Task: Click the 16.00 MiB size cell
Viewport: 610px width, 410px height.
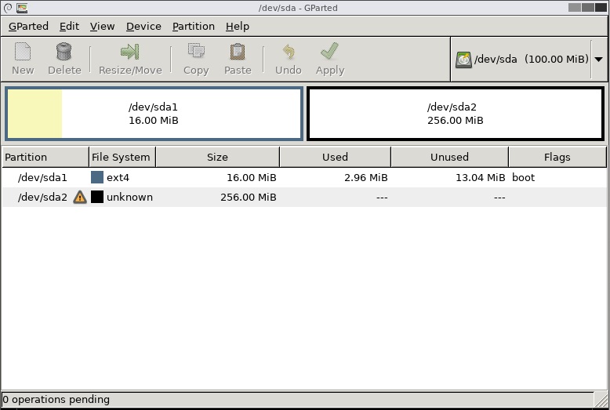Action: pos(252,178)
